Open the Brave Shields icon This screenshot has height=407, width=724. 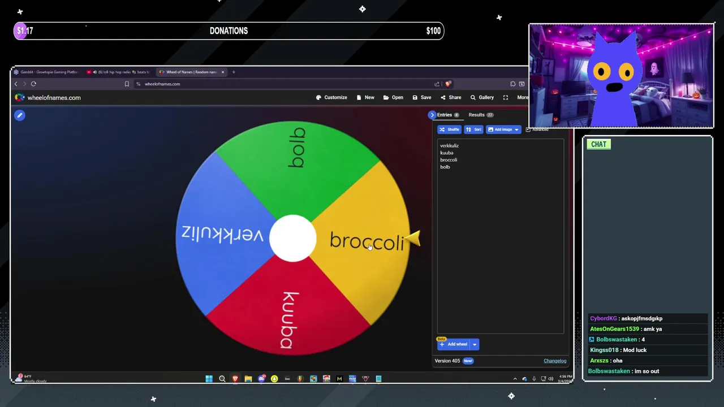pyautogui.click(x=448, y=84)
